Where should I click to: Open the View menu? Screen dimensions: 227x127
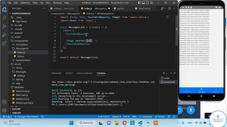(x=35, y=3)
